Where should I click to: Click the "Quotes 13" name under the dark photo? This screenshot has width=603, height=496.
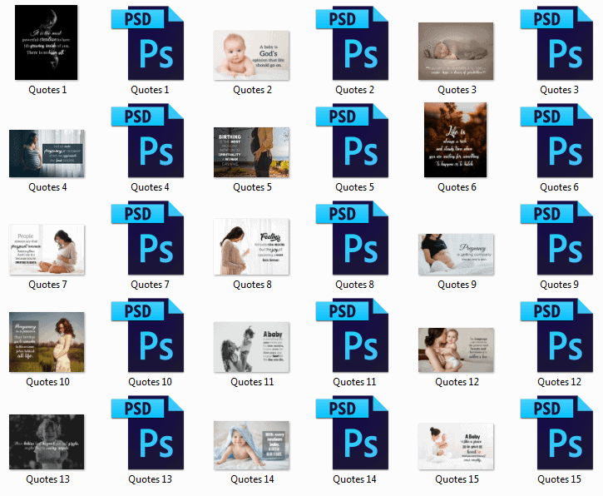(47, 479)
